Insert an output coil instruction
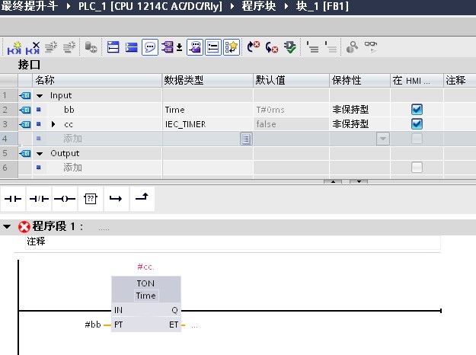Image resolution: width=476 pixels, height=355 pixels. click(x=65, y=199)
